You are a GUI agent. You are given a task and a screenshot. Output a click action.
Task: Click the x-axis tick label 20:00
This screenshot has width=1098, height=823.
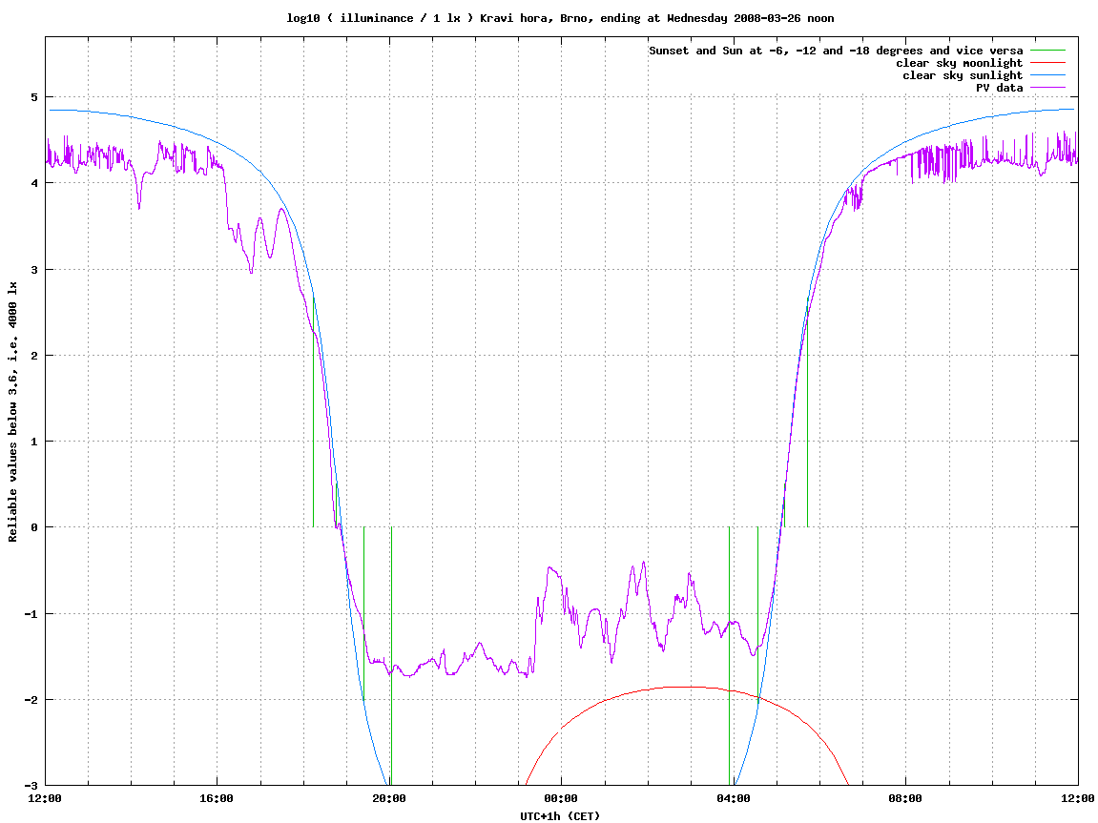pyautogui.click(x=389, y=798)
